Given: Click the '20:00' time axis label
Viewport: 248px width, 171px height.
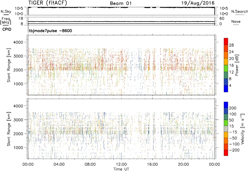Looking at the screenshot, I should 183,165.
